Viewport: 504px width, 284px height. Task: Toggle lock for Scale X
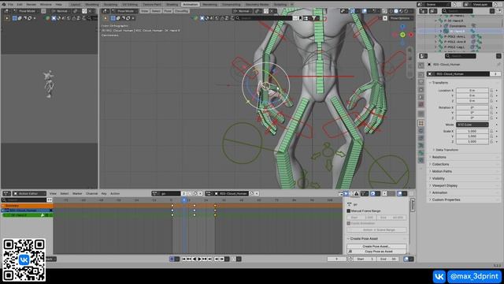(x=491, y=132)
